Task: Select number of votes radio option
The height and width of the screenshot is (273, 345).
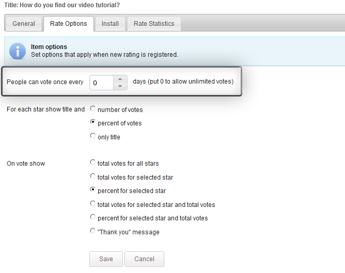Action: tap(93, 108)
